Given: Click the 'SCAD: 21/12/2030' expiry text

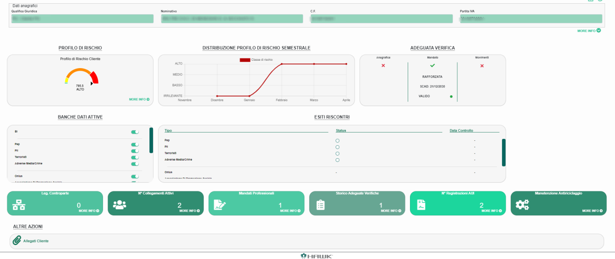Looking at the screenshot, I should pyautogui.click(x=432, y=86).
